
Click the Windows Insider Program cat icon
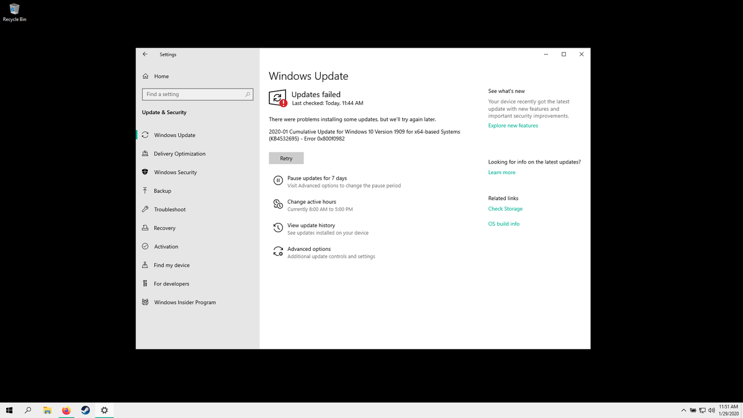(x=145, y=302)
